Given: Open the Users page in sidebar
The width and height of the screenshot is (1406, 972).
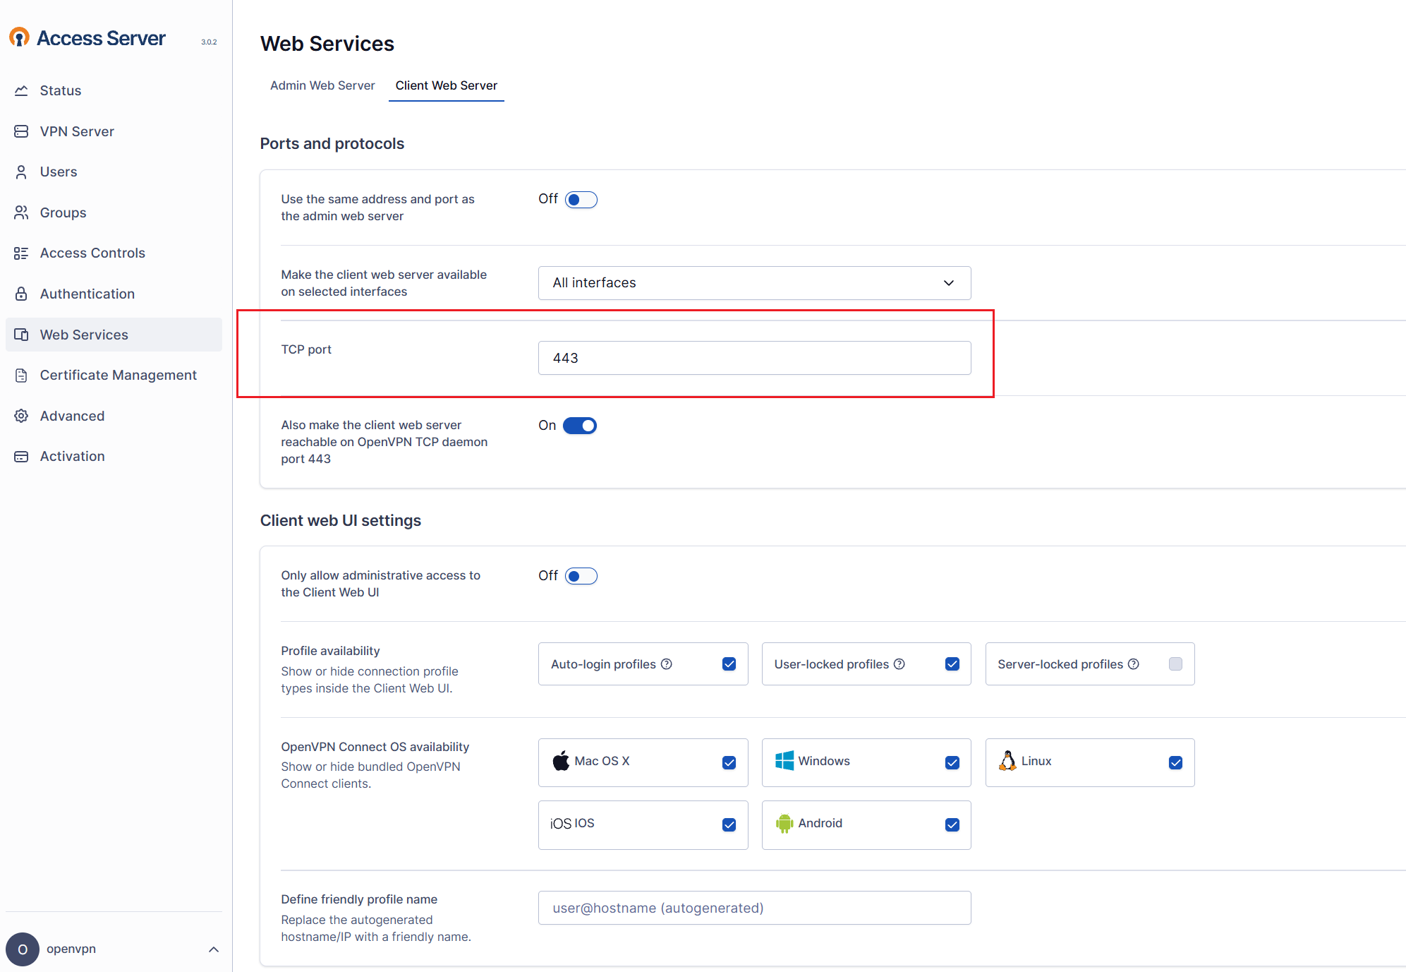Looking at the screenshot, I should click(59, 172).
